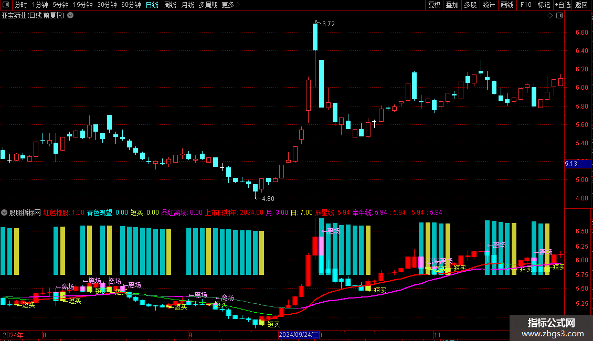Activate the 画线 drawing tools

point(507,5)
